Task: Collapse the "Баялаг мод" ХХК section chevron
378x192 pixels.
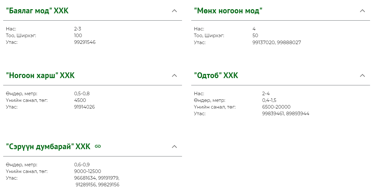Action: point(174,11)
